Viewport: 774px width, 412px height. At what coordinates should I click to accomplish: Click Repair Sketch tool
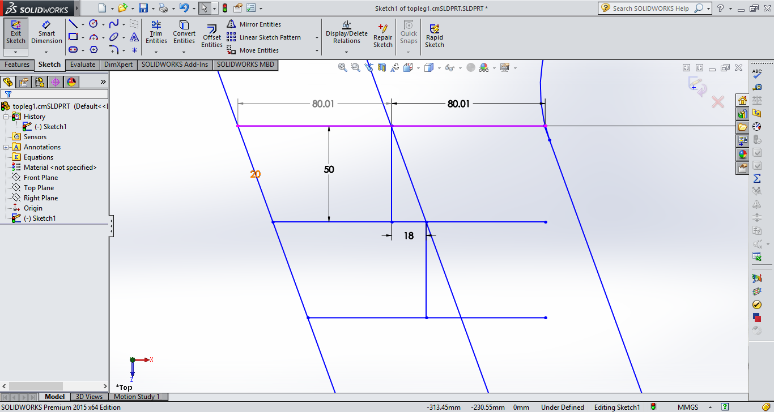pyautogui.click(x=383, y=36)
